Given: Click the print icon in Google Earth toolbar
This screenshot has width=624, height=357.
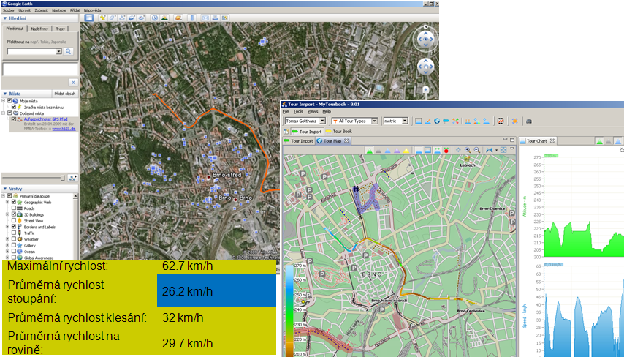Looking at the screenshot, I should pyautogui.click(x=216, y=18).
